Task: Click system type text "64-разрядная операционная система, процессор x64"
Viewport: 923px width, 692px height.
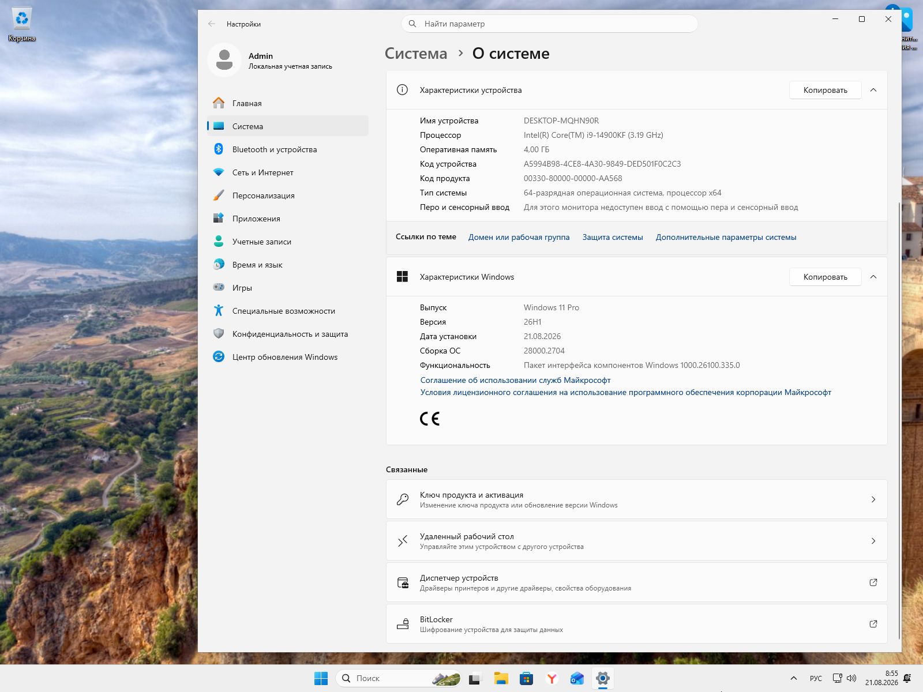Action: tap(622, 193)
